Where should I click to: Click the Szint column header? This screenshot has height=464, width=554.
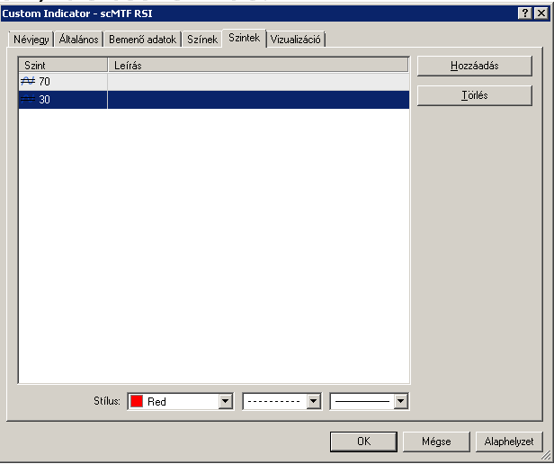(x=63, y=66)
